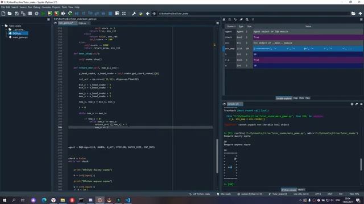
Task: Re-run the last script icon
Action: point(70,14)
